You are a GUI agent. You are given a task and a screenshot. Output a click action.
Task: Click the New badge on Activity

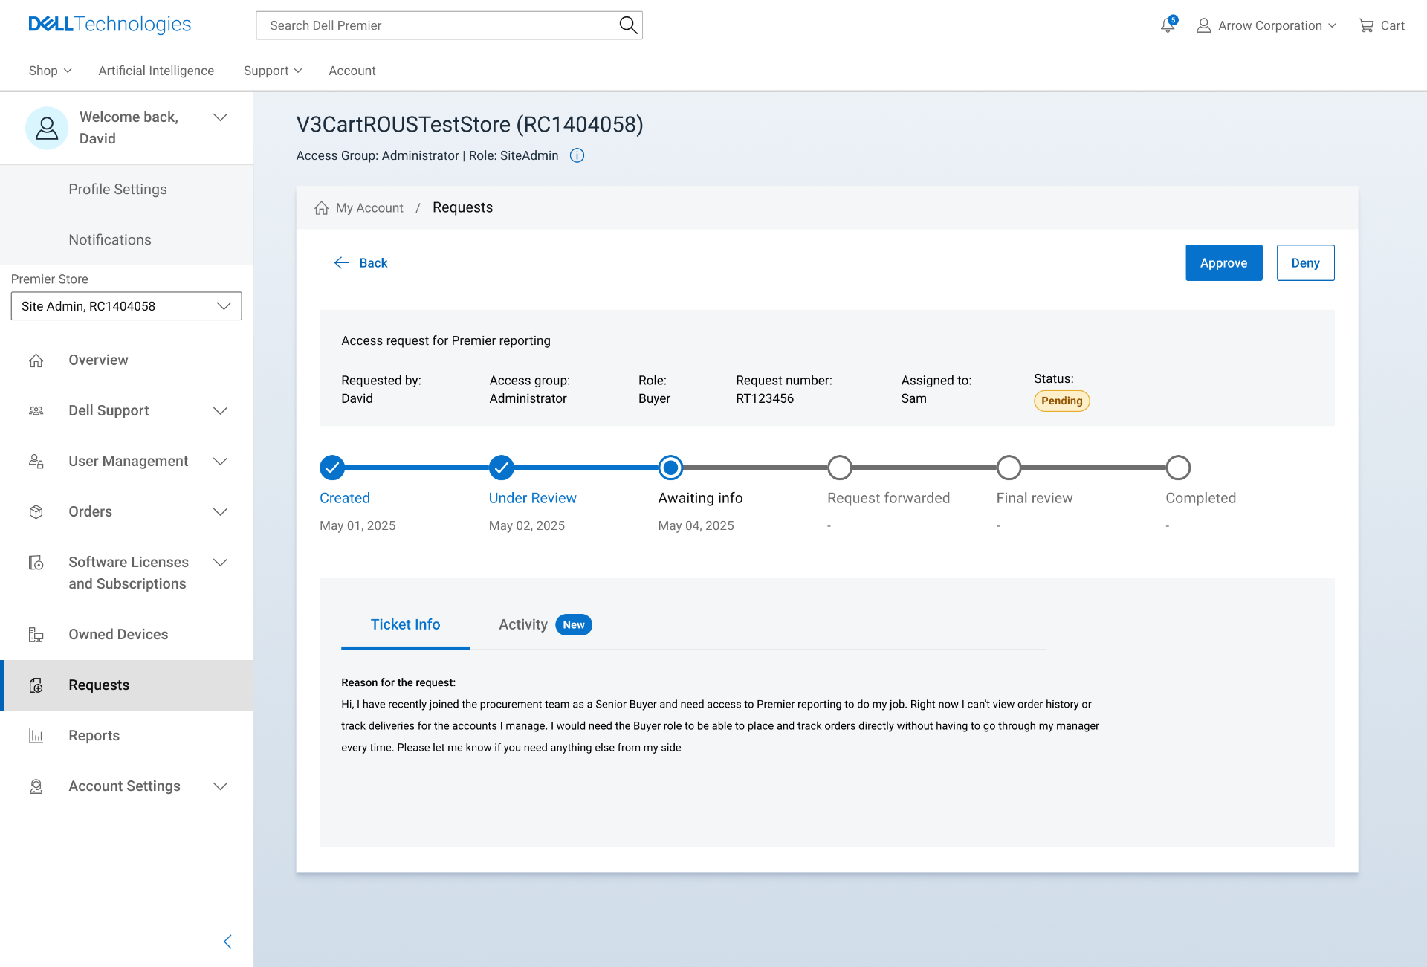click(573, 625)
